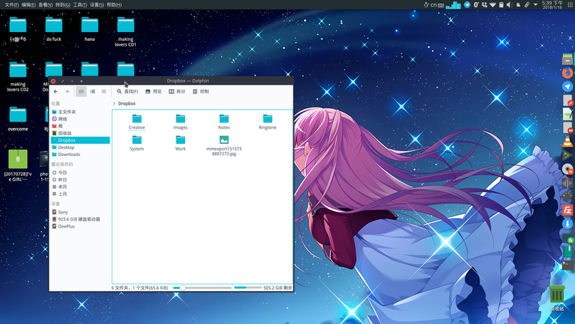Viewport: 575px width, 324px height.
Task: Select 回收站 trash in places panel
Action: [80, 133]
